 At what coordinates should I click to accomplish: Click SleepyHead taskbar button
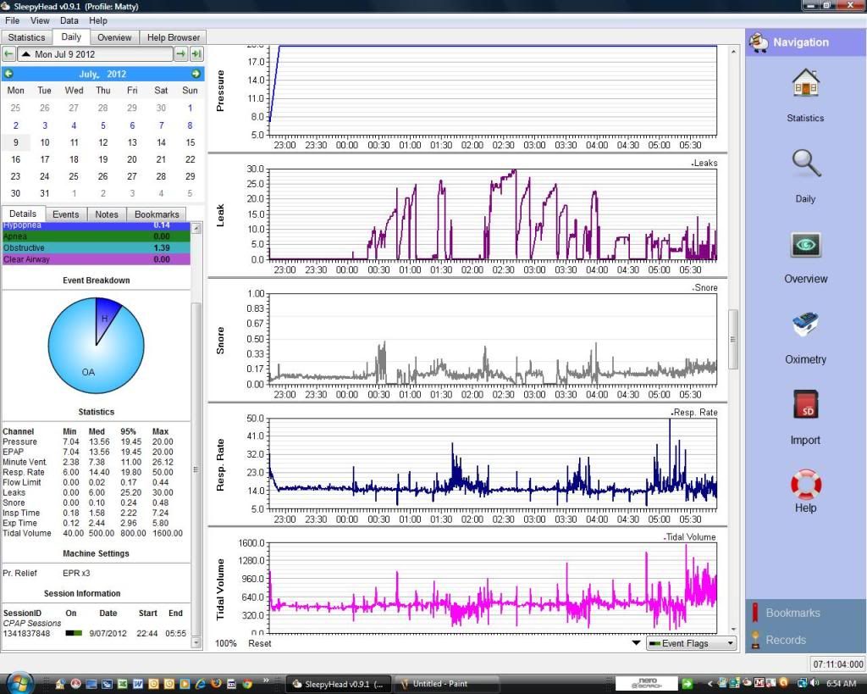coord(338,684)
